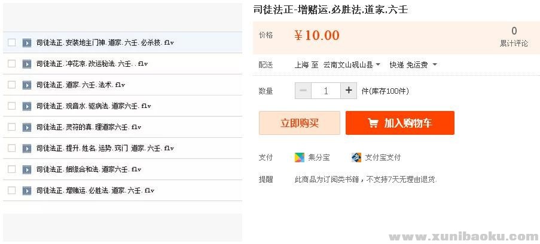Increase quantity with the plus button
Screen dimensions: 540x244
tap(349, 91)
